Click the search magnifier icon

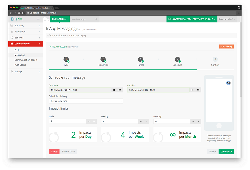(x=96, y=19)
